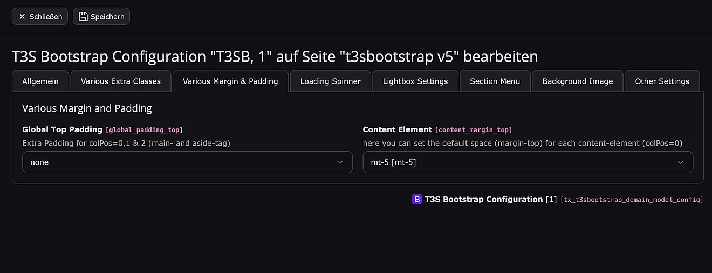The width and height of the screenshot is (712, 273).
Task: Click the [content_margin_top] field name
Action: [474, 130]
